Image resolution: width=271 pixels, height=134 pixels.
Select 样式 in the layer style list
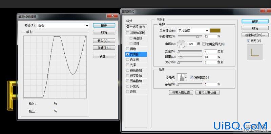(136, 21)
